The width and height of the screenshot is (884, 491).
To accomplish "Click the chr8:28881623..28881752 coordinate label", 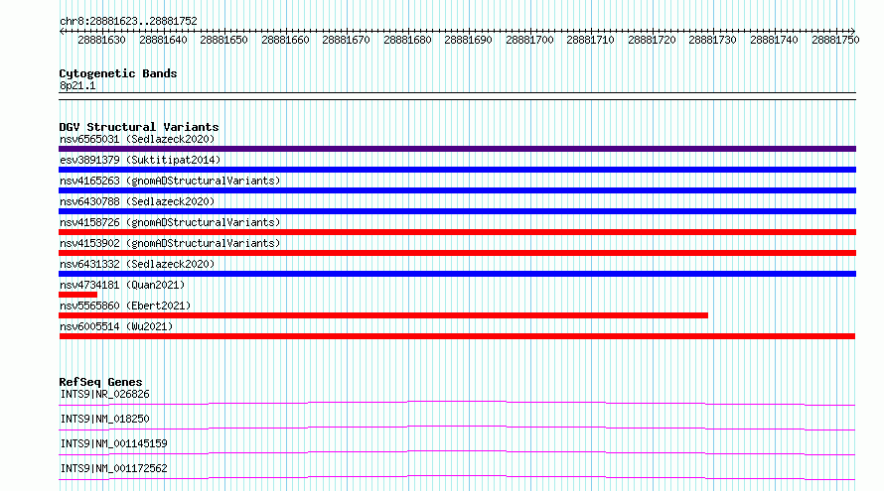I will click(x=128, y=21).
